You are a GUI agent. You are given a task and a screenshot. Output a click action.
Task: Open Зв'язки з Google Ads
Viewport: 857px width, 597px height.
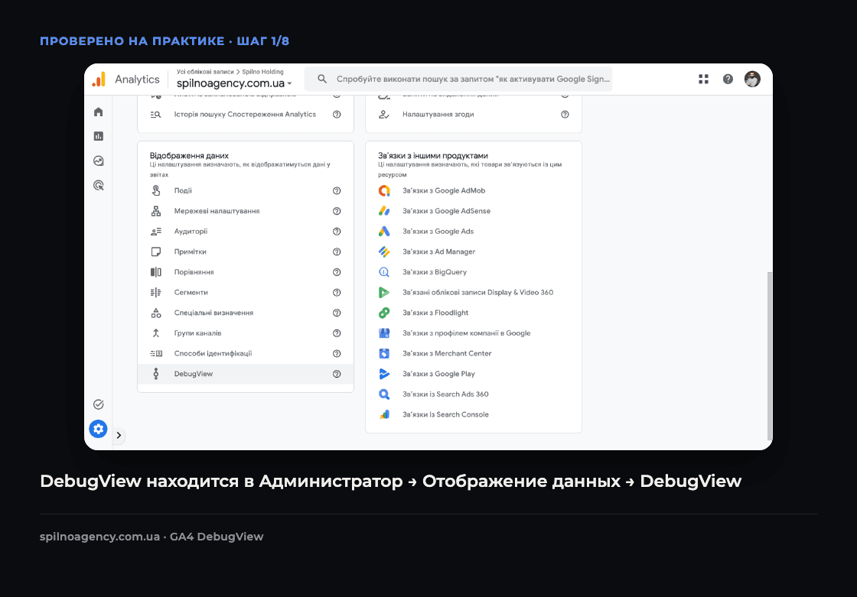point(474,231)
